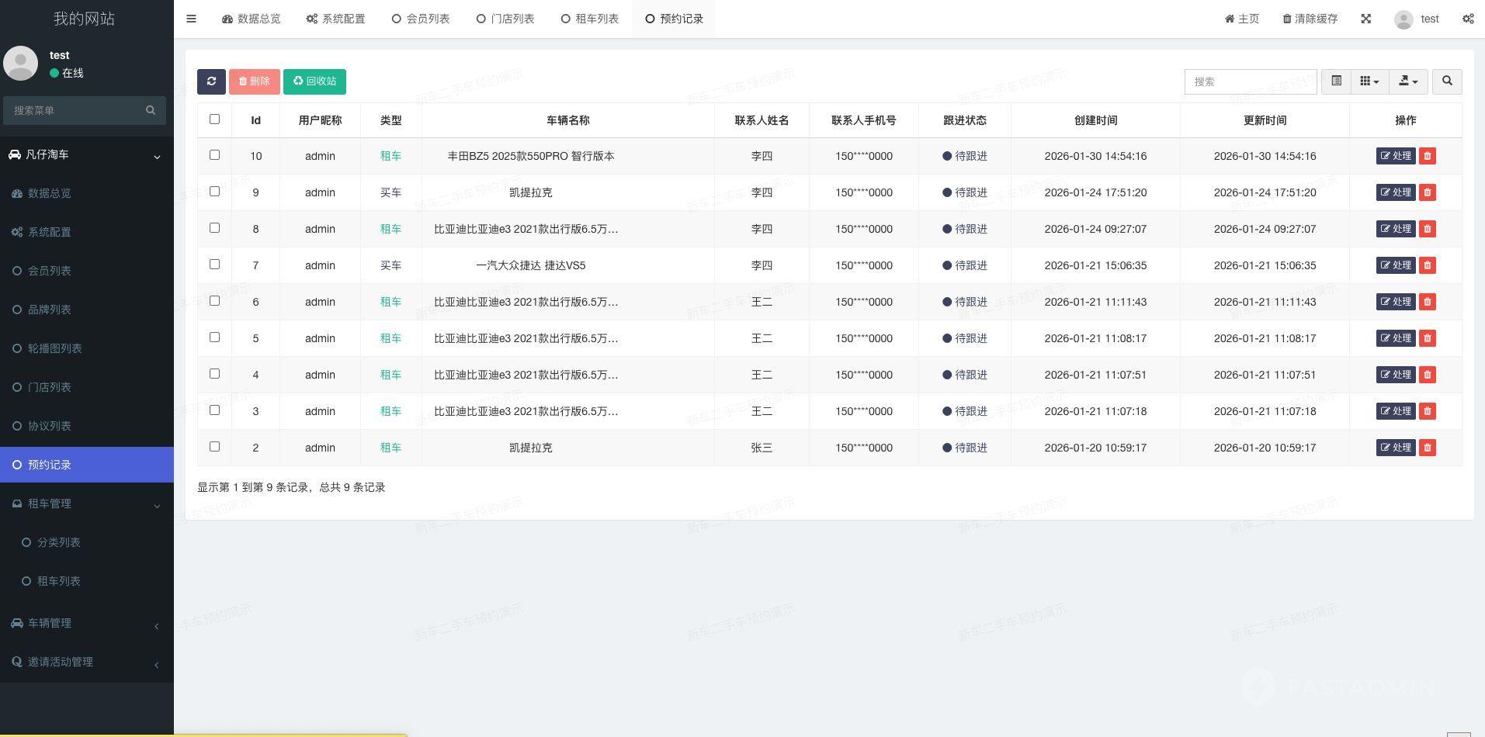Click 处理 for record Id 10
Screen dimensions: 1485x737
pos(1396,156)
